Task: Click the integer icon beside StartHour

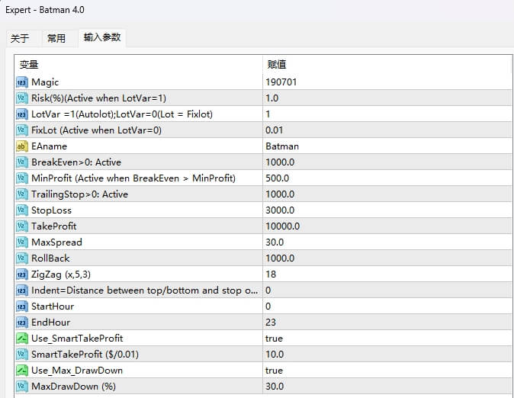Action: coord(22,307)
